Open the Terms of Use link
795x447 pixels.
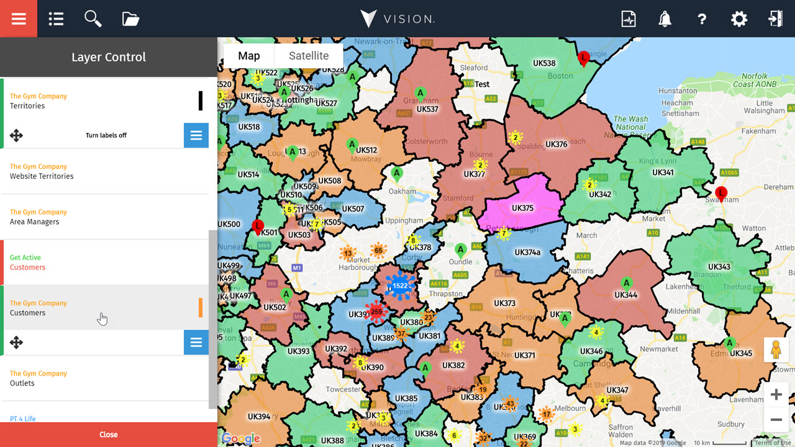(773, 443)
